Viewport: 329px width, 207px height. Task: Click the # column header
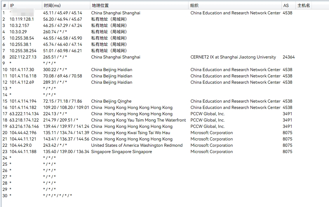(4, 6)
